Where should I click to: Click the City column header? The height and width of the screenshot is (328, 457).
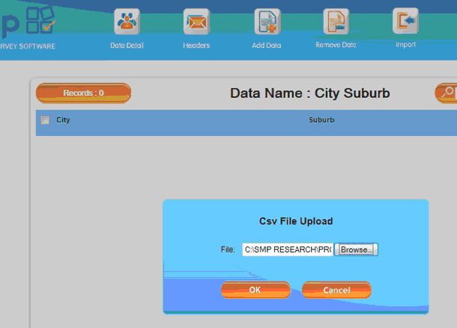coord(63,120)
